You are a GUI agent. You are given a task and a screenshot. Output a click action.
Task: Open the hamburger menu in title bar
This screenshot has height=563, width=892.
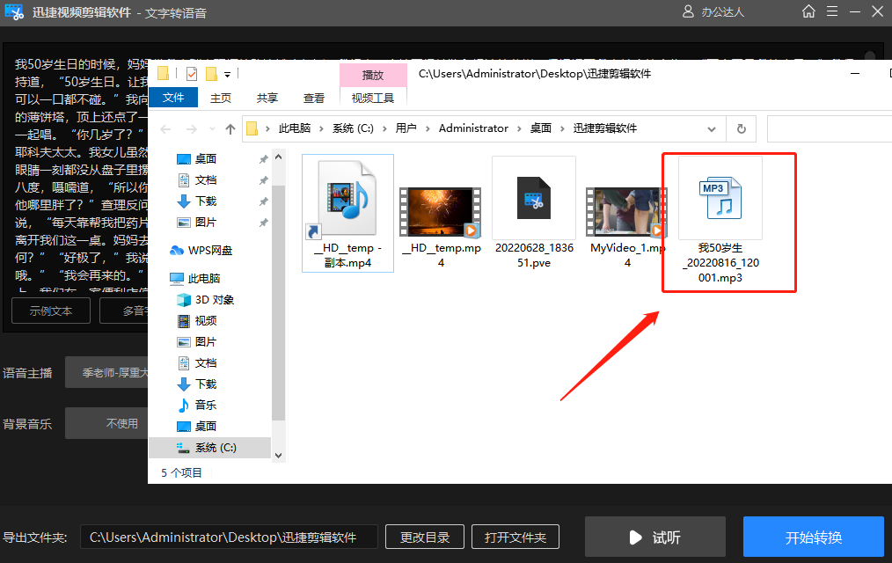(x=831, y=11)
